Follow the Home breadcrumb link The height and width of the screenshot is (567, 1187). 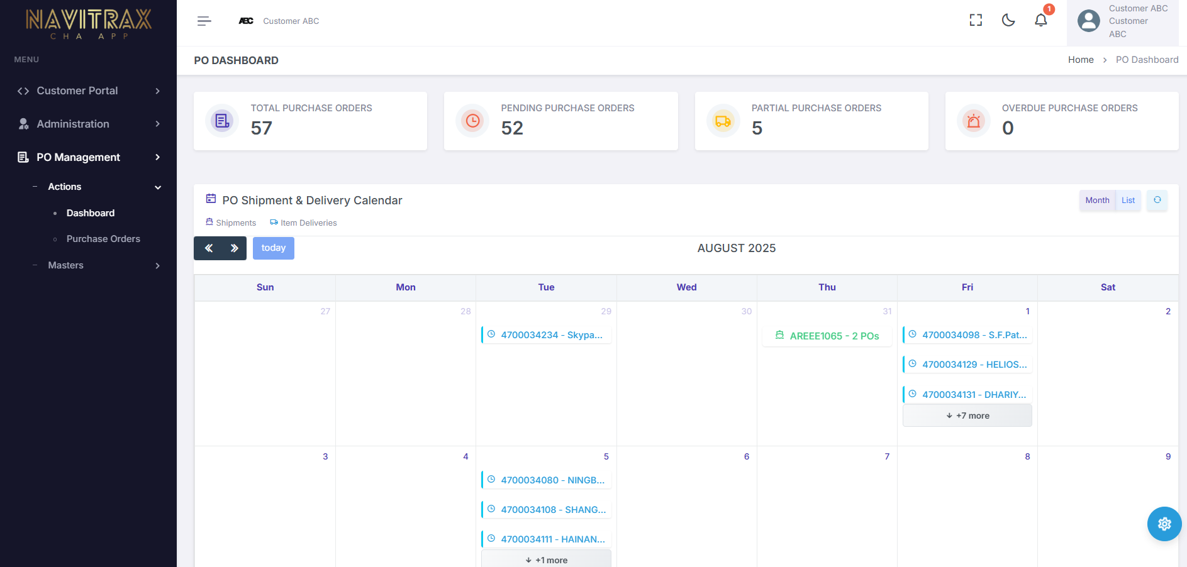click(x=1081, y=60)
